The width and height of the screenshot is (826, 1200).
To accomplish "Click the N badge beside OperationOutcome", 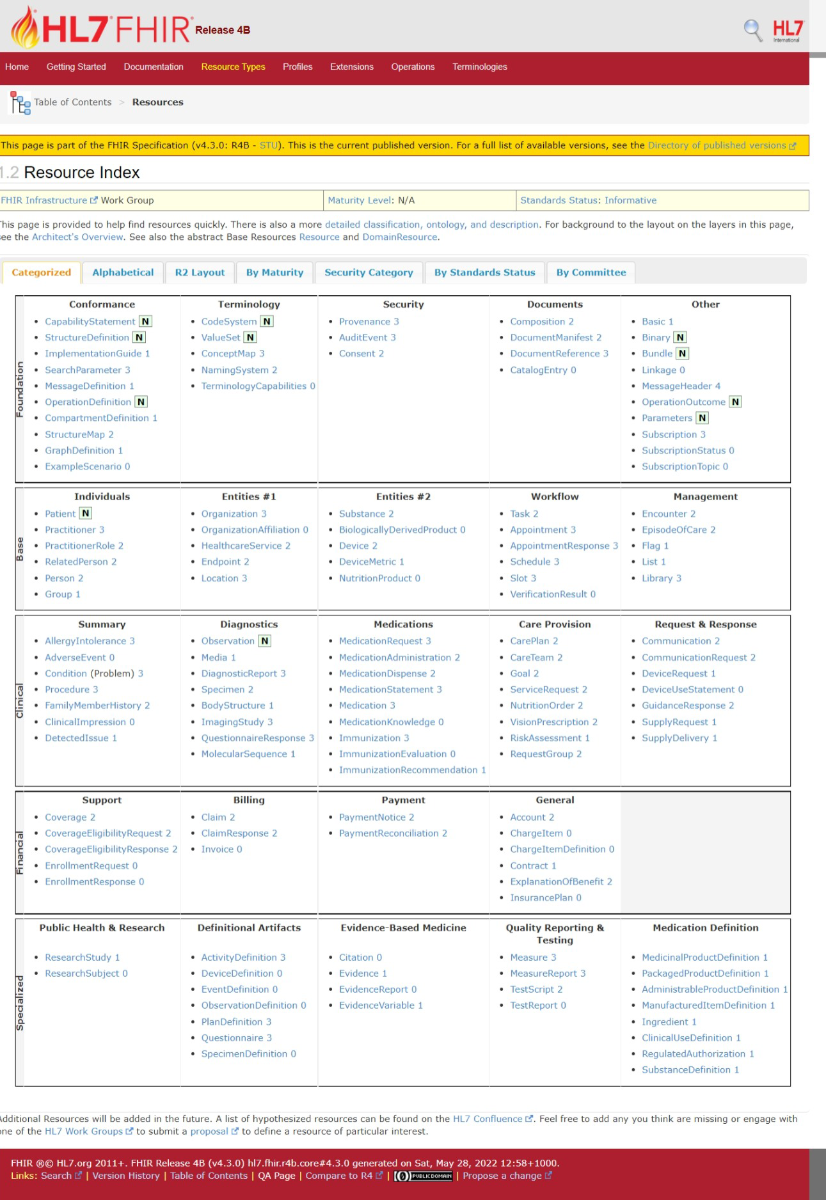I will [736, 402].
